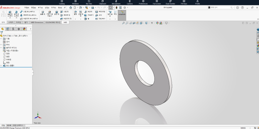Click the Rebuild traffic light icon
Image resolution: width=259 pixels, height=129 pixels.
(x=117, y=7)
